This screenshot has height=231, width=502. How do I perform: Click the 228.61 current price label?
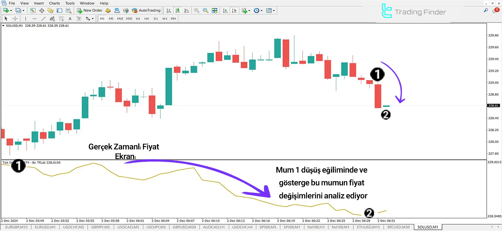(493, 106)
